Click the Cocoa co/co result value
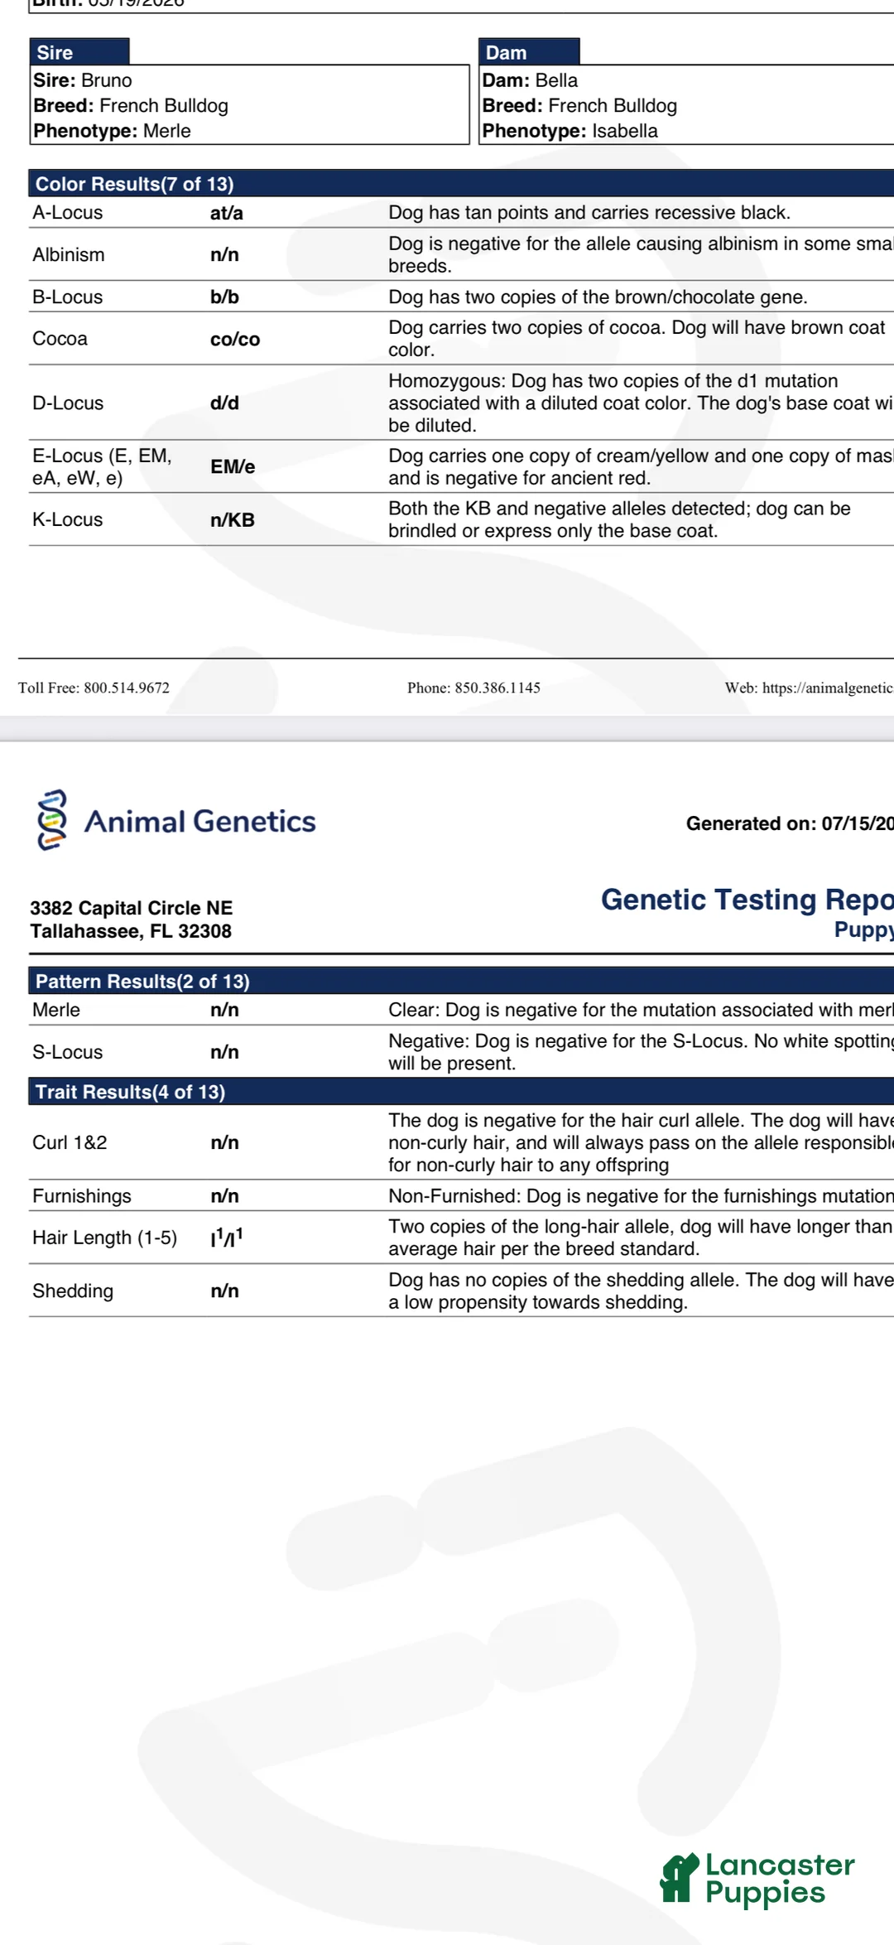The image size is (894, 1945). (235, 339)
